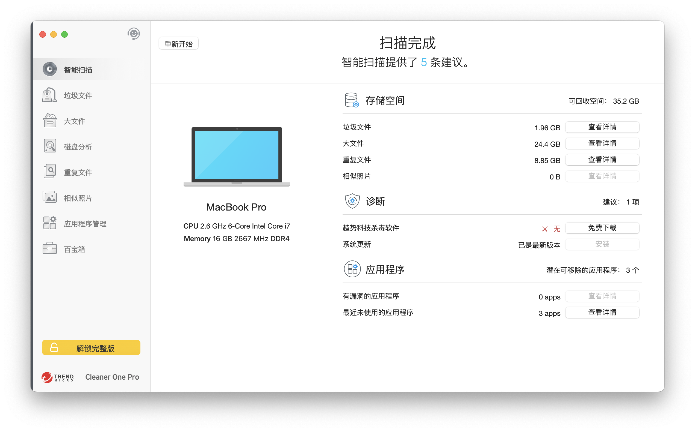Select the Big Files (大文件) box icon
This screenshot has width=695, height=432.
tap(50, 121)
